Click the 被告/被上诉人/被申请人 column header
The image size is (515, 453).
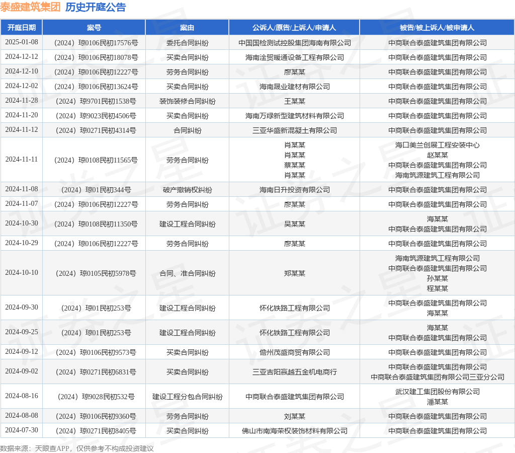point(437,28)
